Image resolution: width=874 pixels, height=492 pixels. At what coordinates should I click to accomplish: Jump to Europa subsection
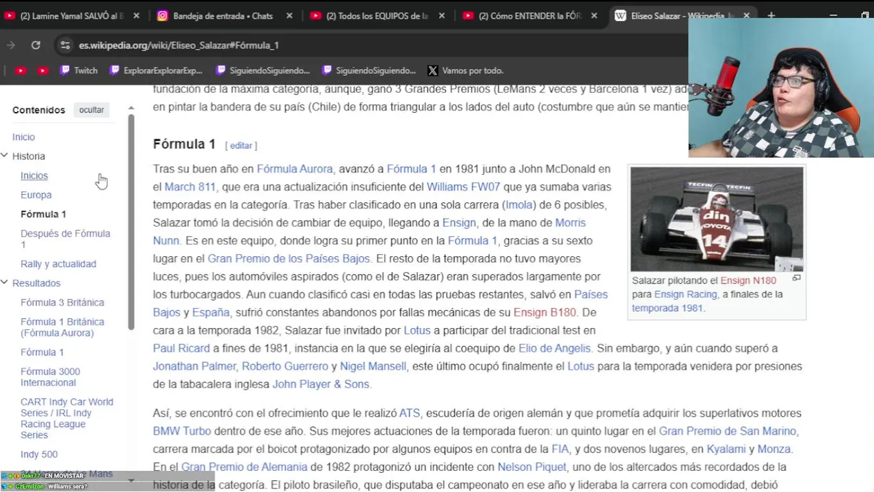point(36,195)
